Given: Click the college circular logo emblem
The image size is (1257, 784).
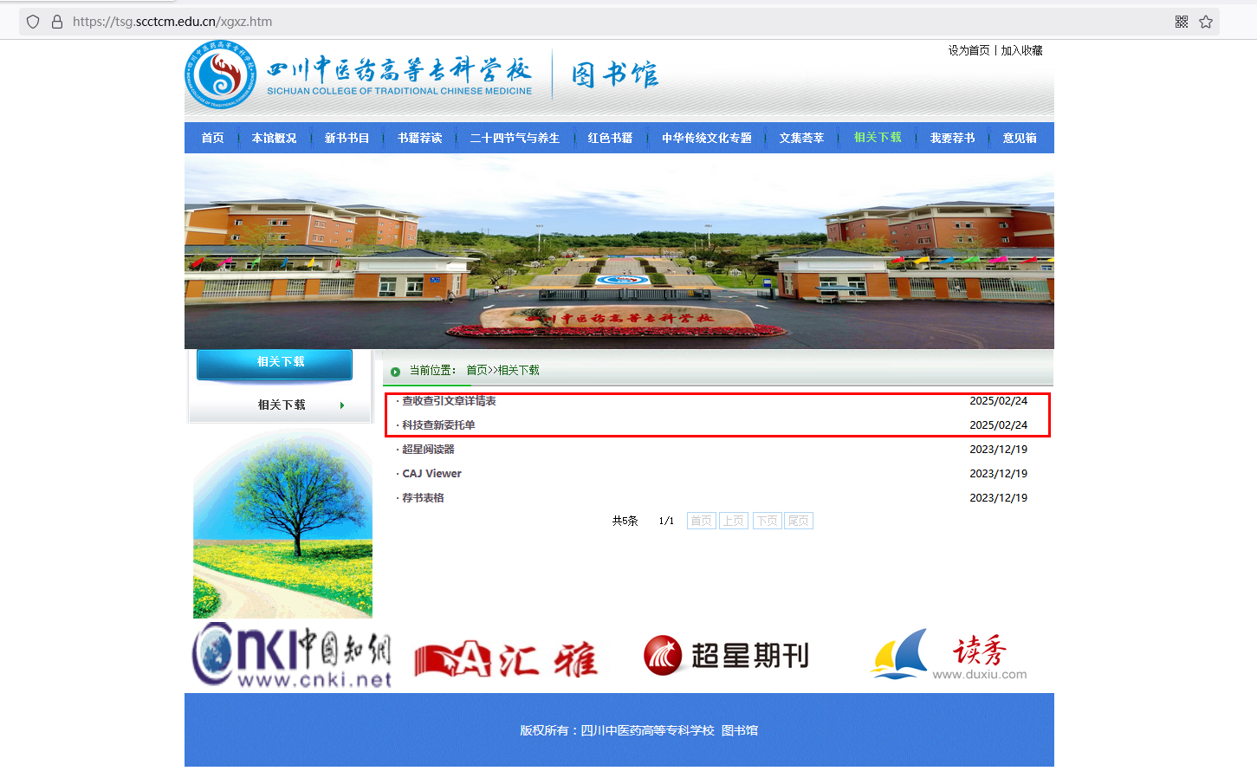Looking at the screenshot, I should (x=220, y=75).
